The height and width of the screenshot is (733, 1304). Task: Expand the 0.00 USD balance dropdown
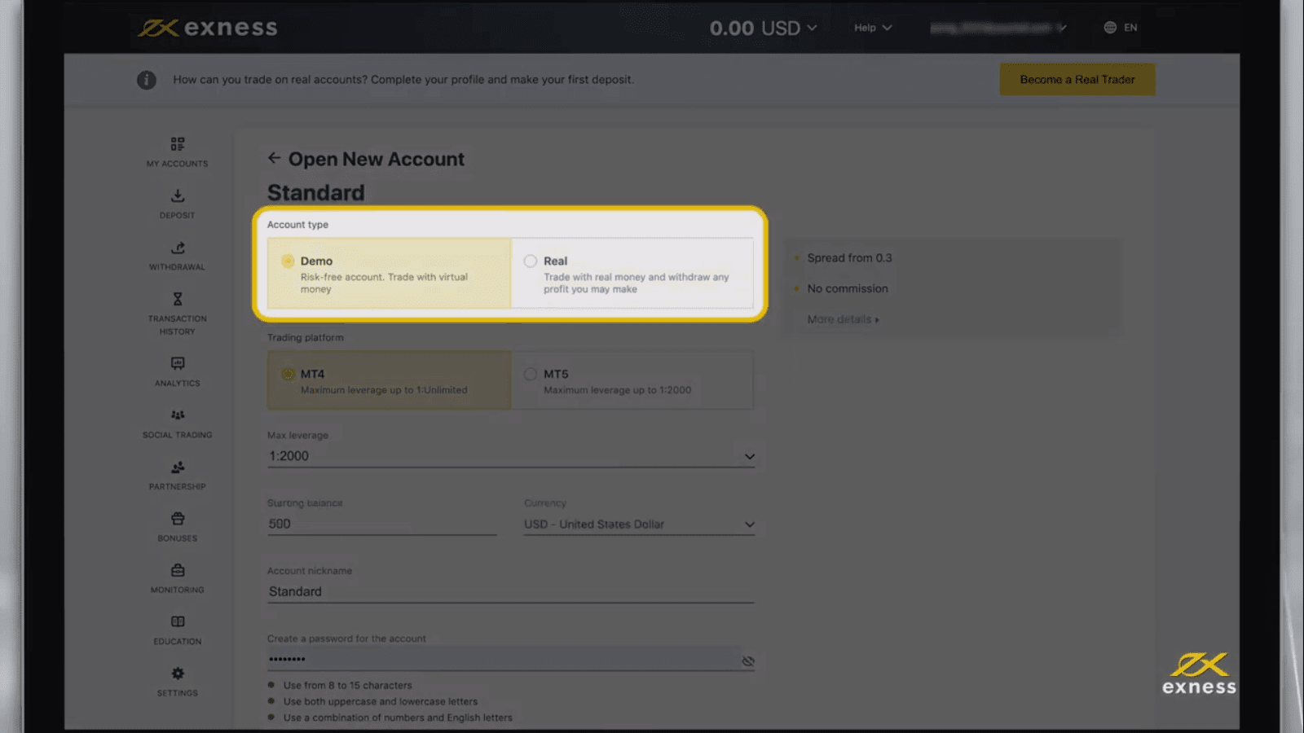pyautogui.click(x=763, y=29)
